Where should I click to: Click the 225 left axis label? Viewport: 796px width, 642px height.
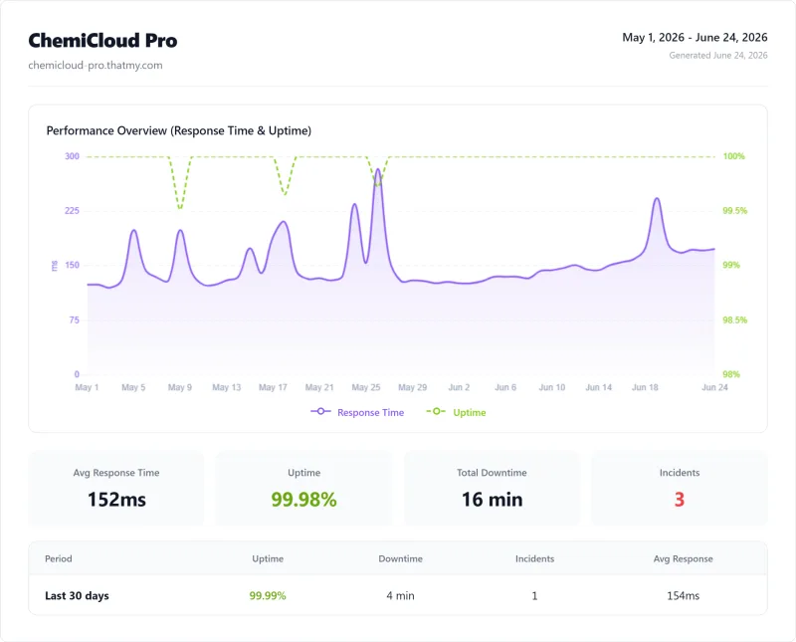[x=72, y=211]
